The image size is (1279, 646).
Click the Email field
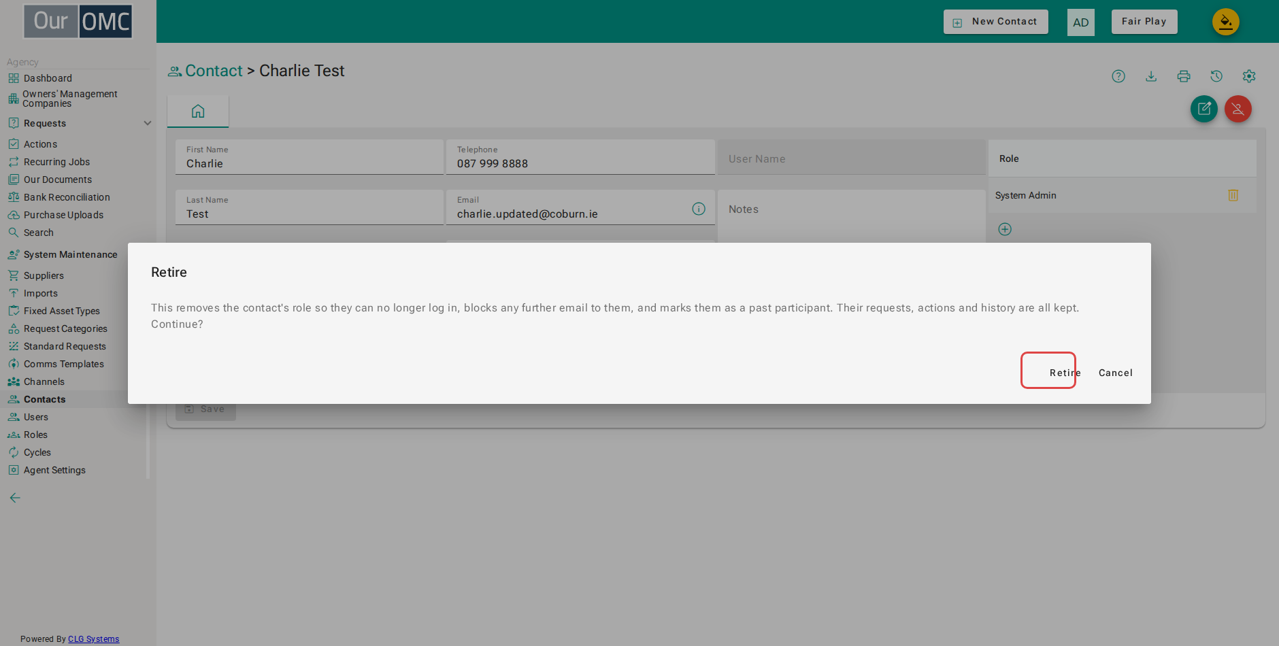click(x=580, y=207)
